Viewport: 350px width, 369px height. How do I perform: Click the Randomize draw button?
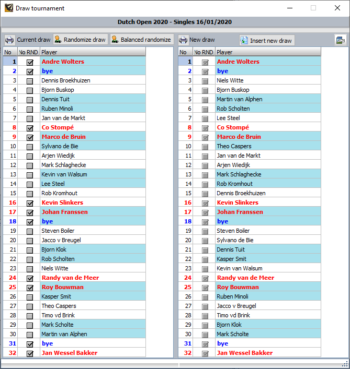pyautogui.click(x=80, y=40)
